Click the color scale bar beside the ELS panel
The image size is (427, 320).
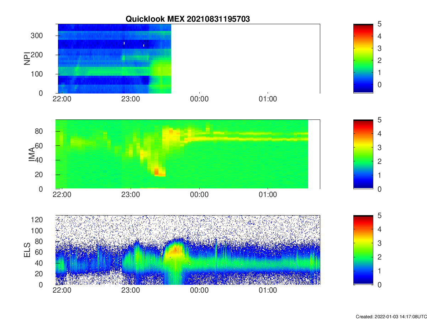coord(363,250)
